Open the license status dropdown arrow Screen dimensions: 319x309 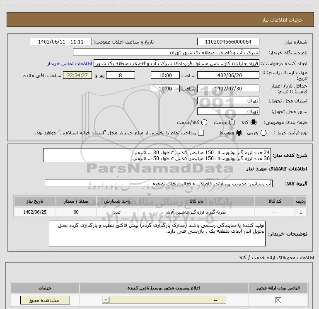[106, 300]
